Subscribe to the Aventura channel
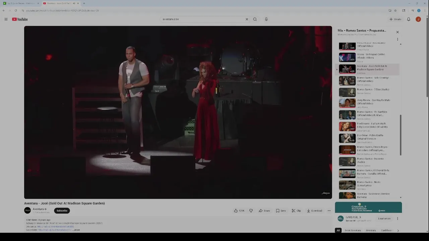The height and width of the screenshot is (241, 429). tap(62, 211)
